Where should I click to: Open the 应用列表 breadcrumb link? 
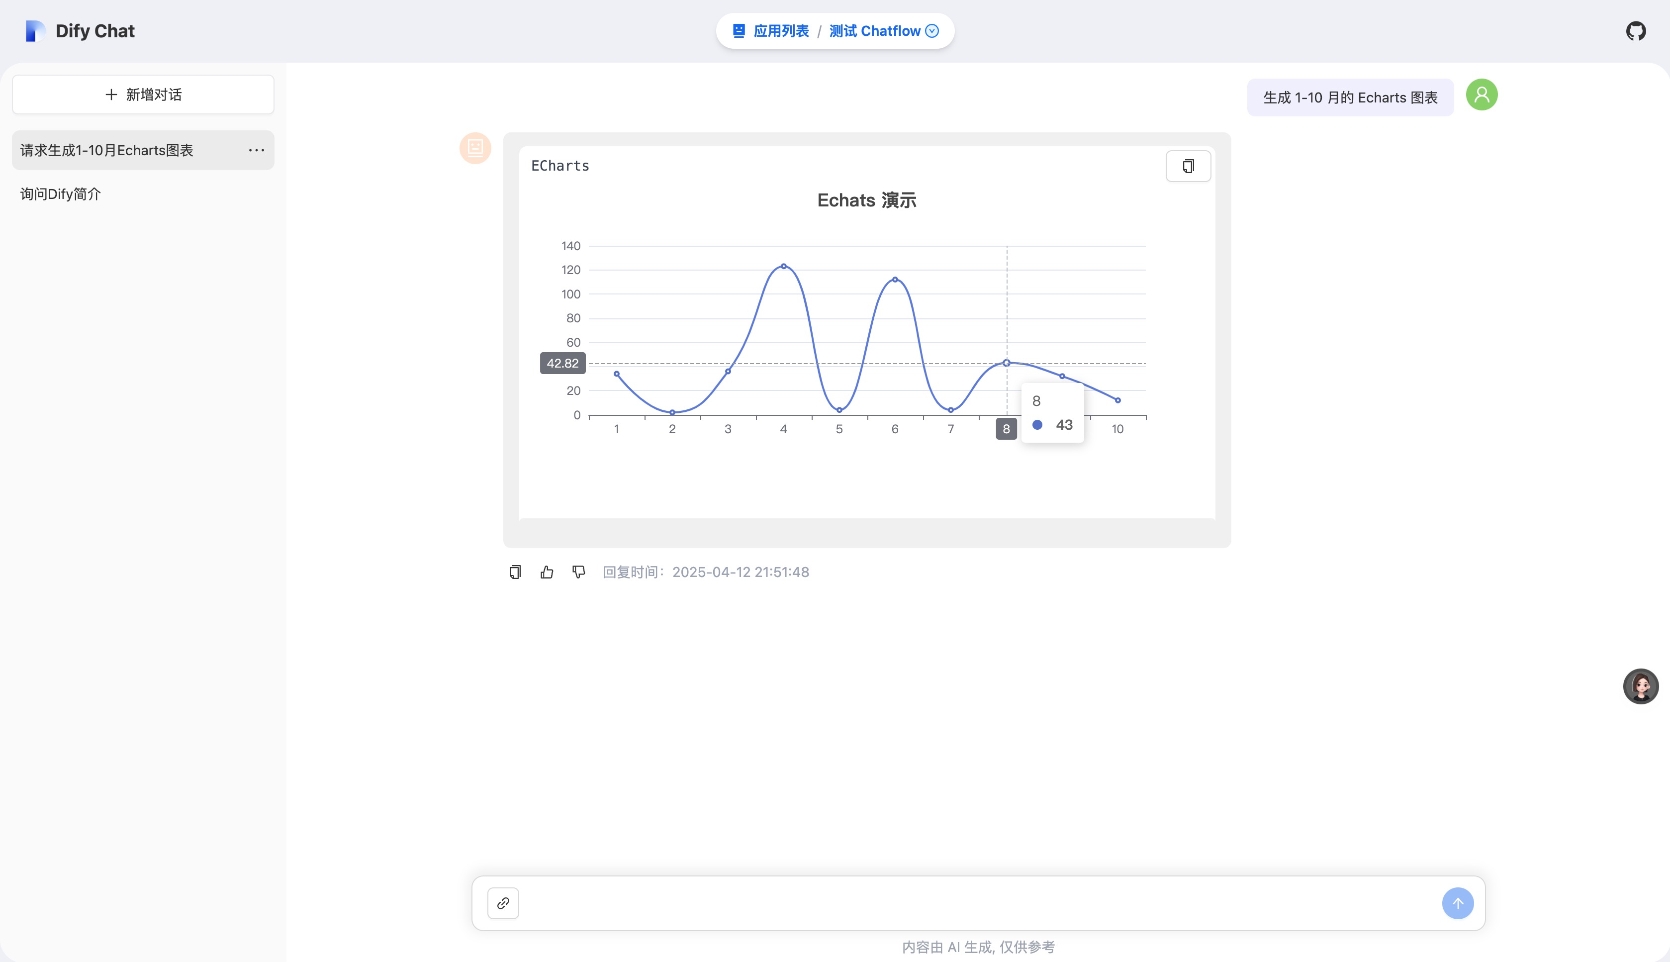point(781,30)
